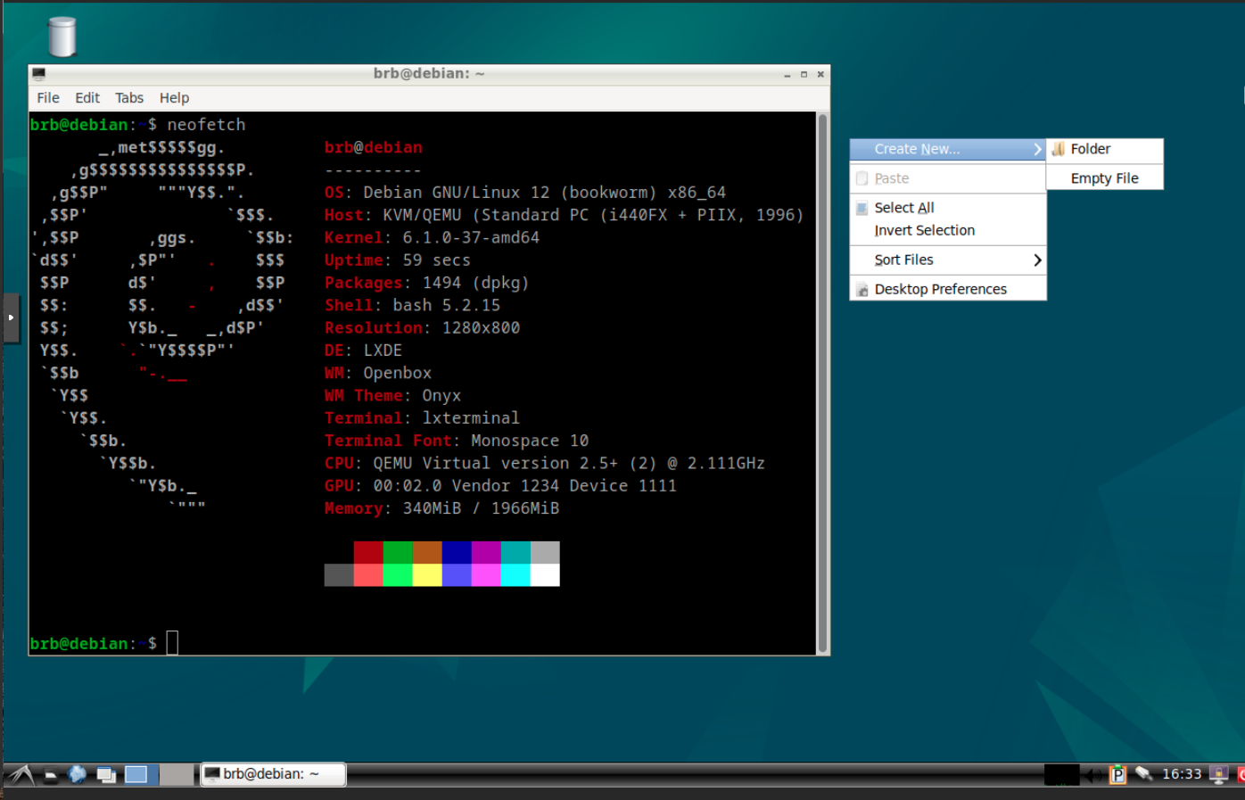The image size is (1245, 800).
Task: Launch the file manager from the taskbar
Action: (51, 775)
